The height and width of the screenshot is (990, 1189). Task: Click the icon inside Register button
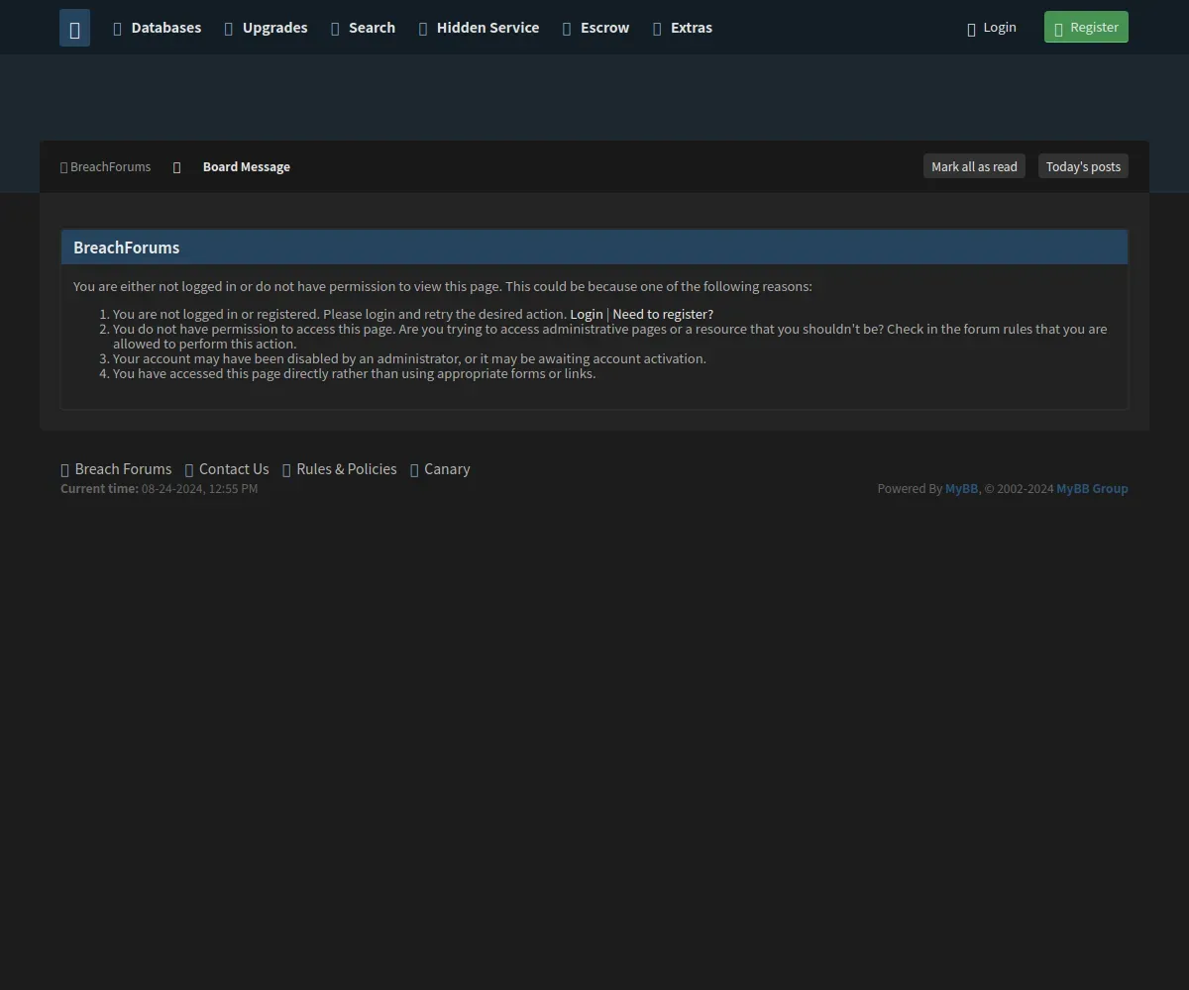[1059, 30]
